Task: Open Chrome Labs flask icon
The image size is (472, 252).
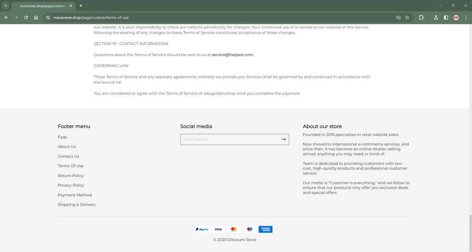Action: point(436,18)
